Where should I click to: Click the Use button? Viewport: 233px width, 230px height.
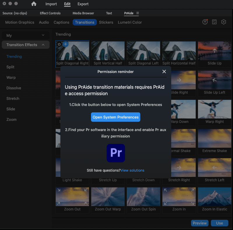tap(220, 223)
